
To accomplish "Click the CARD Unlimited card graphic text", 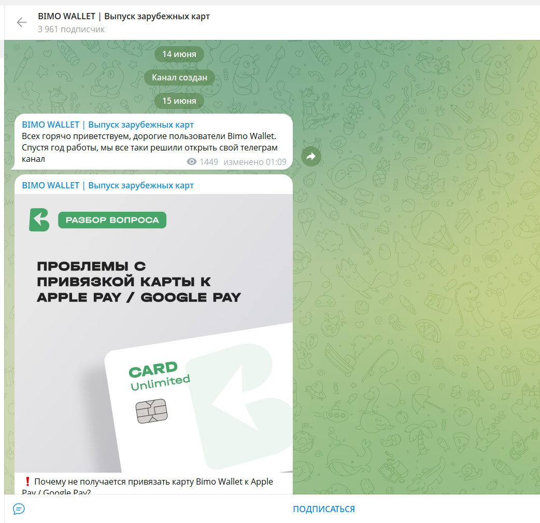I will click(x=159, y=376).
